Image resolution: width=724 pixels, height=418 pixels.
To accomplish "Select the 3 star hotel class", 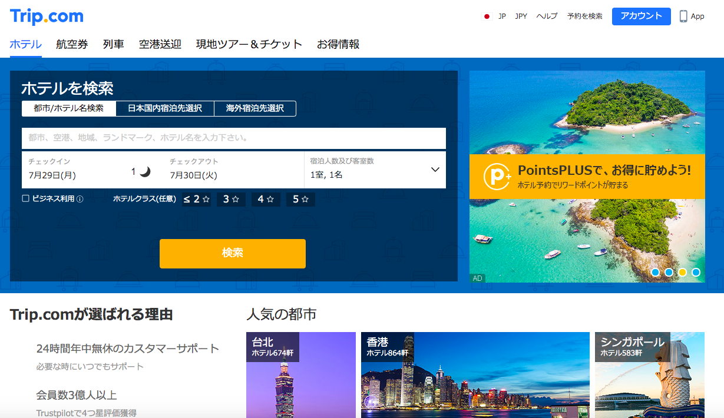I will (x=231, y=200).
